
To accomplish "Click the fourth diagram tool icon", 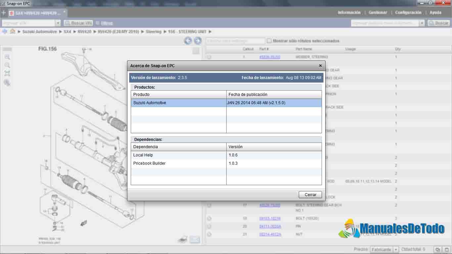I will pos(7,83).
